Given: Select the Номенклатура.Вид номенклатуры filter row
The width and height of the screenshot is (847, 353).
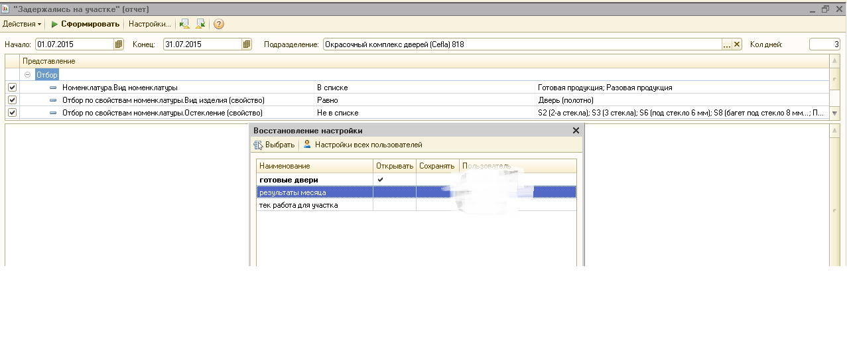Looking at the screenshot, I should [120, 88].
